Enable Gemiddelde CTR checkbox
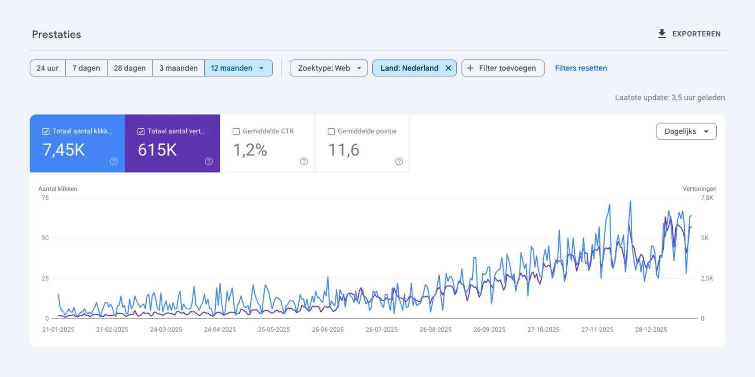The height and width of the screenshot is (377, 755). 236,131
